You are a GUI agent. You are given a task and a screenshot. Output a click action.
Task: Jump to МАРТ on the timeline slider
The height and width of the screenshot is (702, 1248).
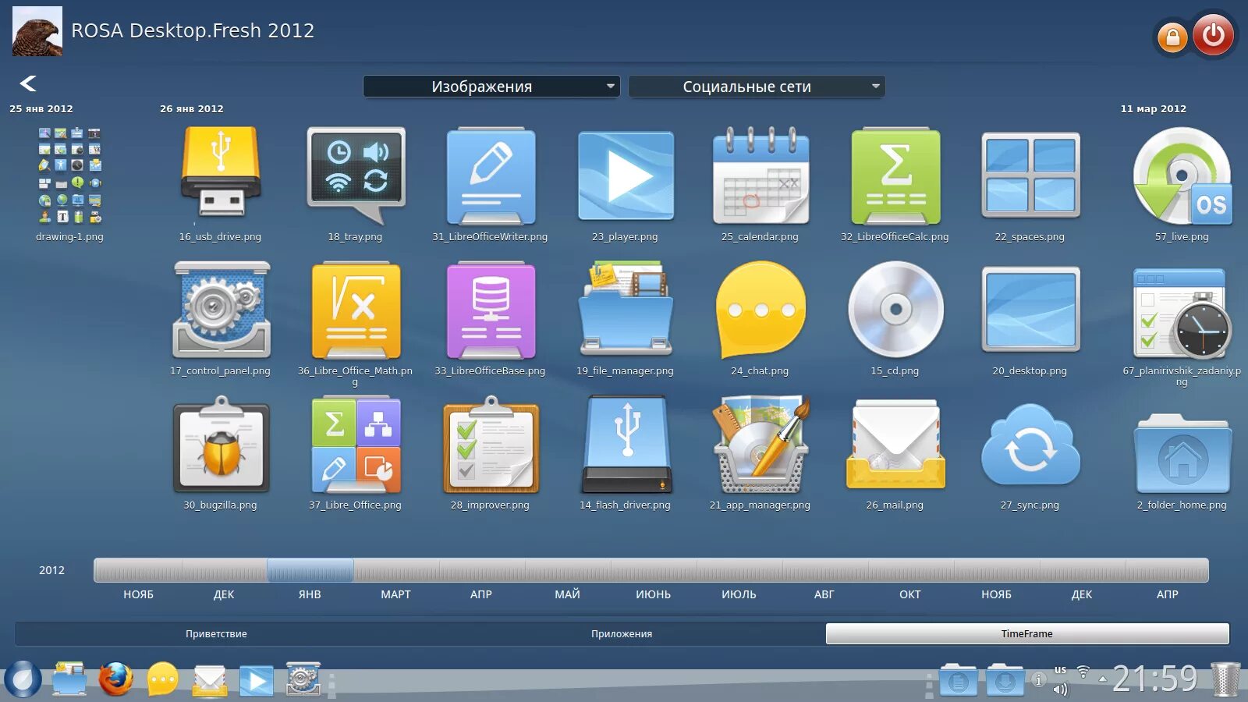tap(395, 570)
